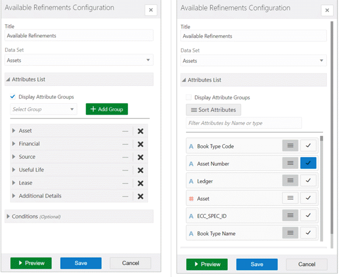Click the attribute list vertical scrollbar
339x277 pixels.
click(x=321, y=187)
